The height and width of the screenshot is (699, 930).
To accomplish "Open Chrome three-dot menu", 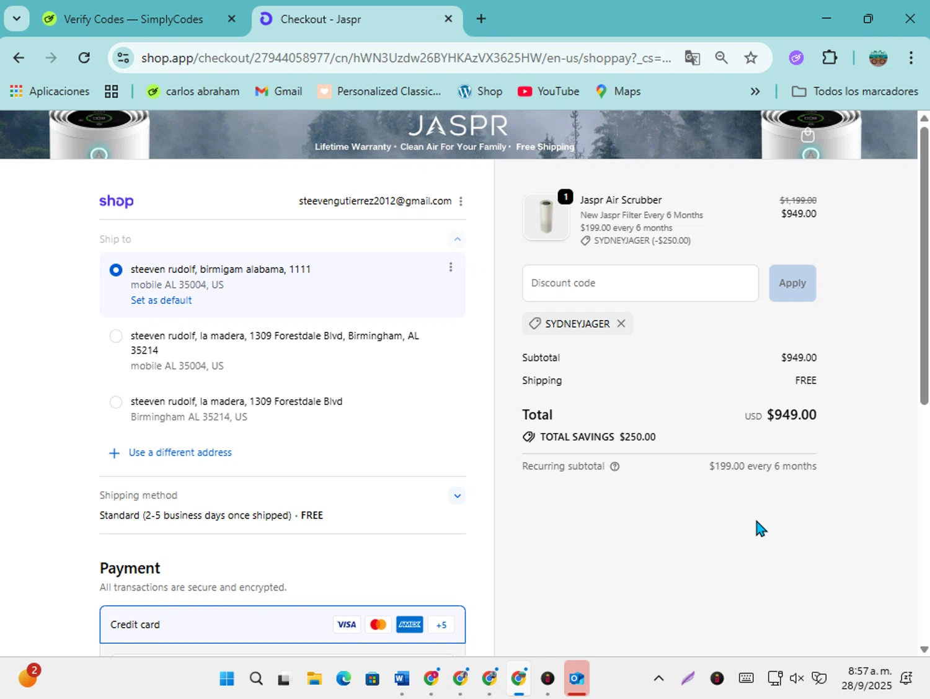I will pos(911,58).
